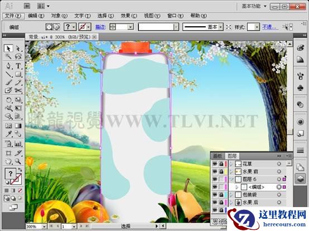309x231 pixels.
Task: Unlock the 包装袋 layer
Action: (x=221, y=195)
